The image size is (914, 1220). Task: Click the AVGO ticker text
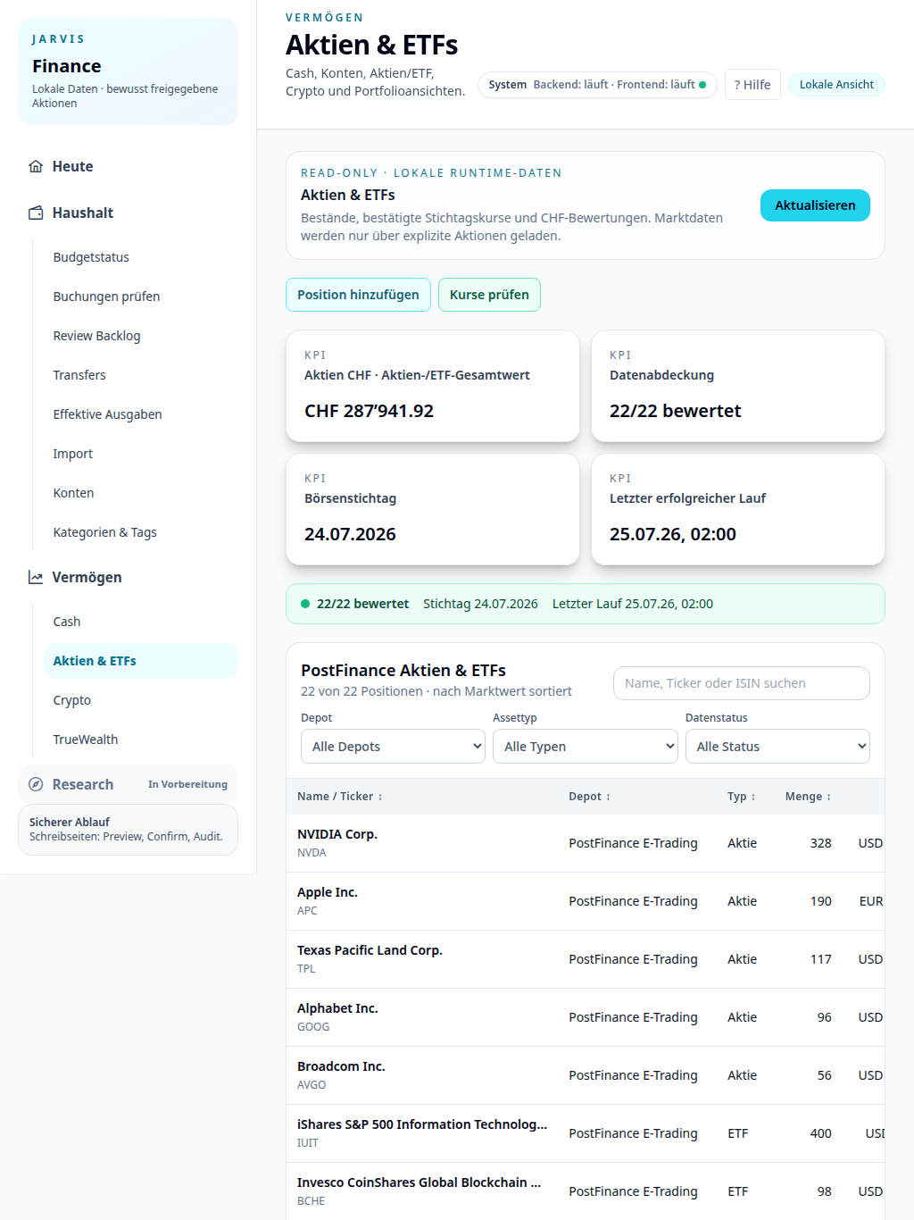(x=312, y=1085)
